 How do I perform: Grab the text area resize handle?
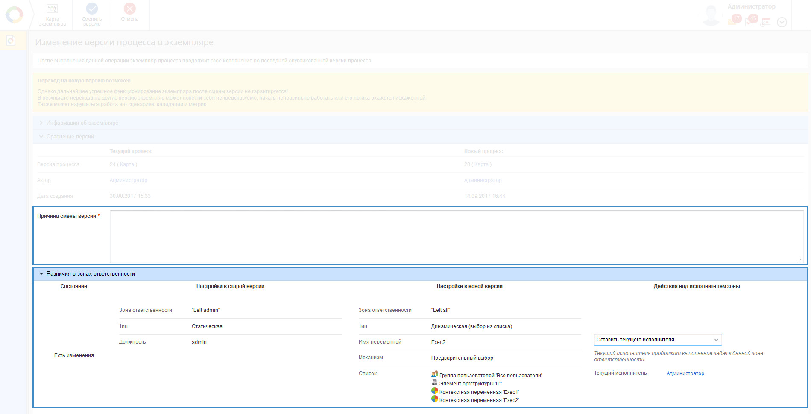click(801, 260)
